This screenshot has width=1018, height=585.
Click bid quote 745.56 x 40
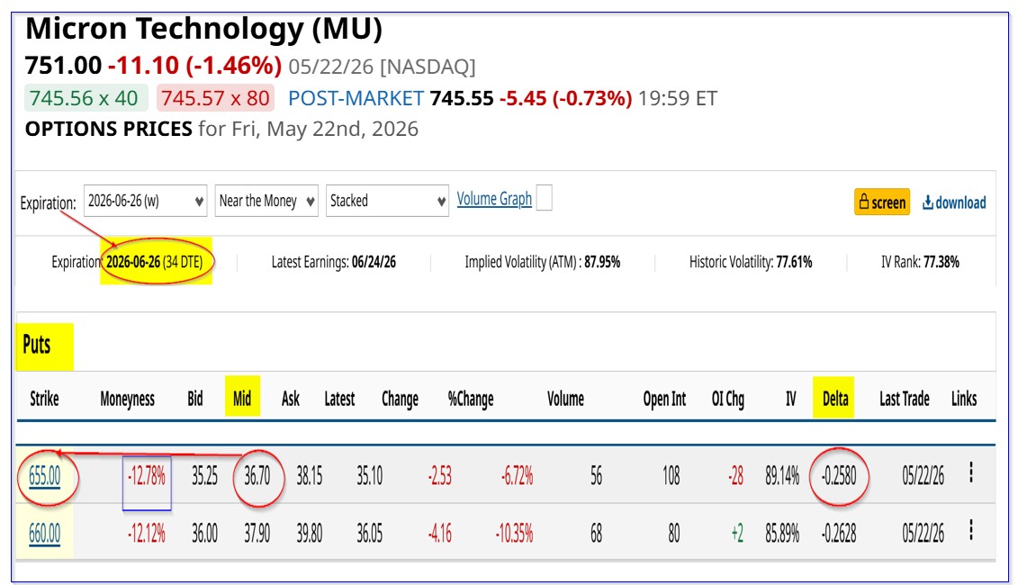[x=84, y=98]
